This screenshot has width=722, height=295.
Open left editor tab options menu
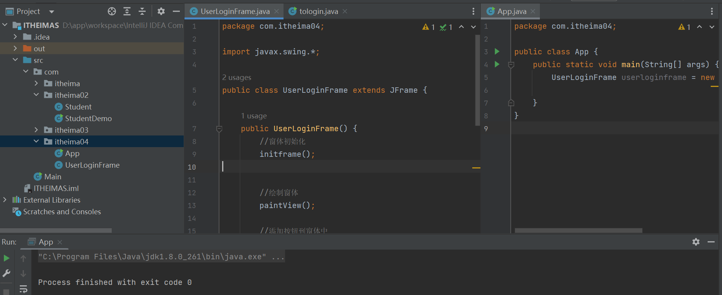click(473, 12)
